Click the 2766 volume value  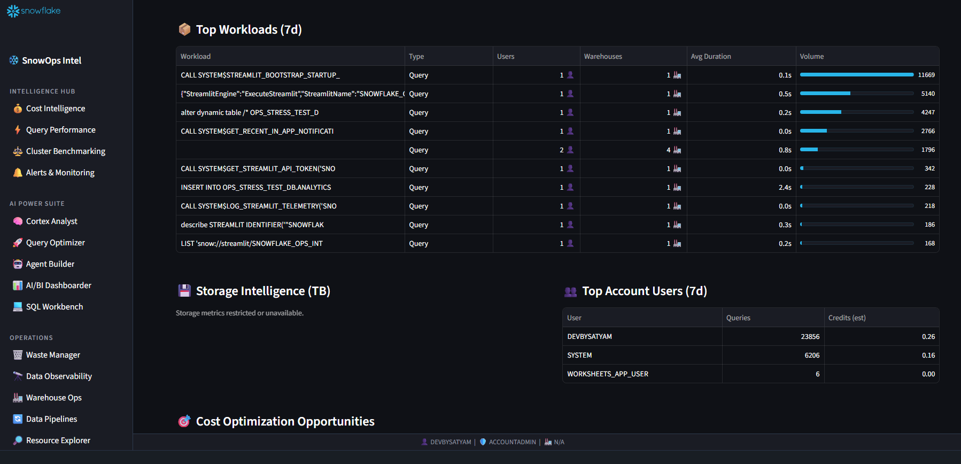[928, 131]
